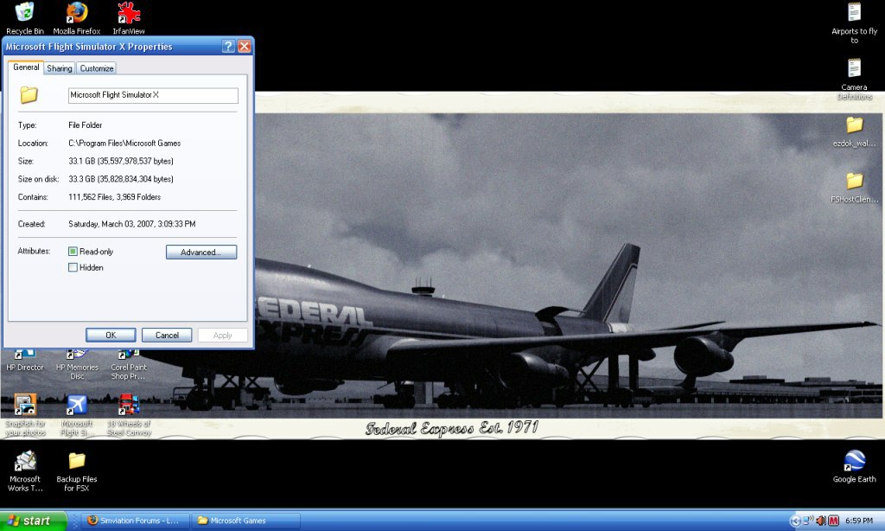The width and height of the screenshot is (885, 531).
Task: Click the folder name text field
Action: click(153, 95)
